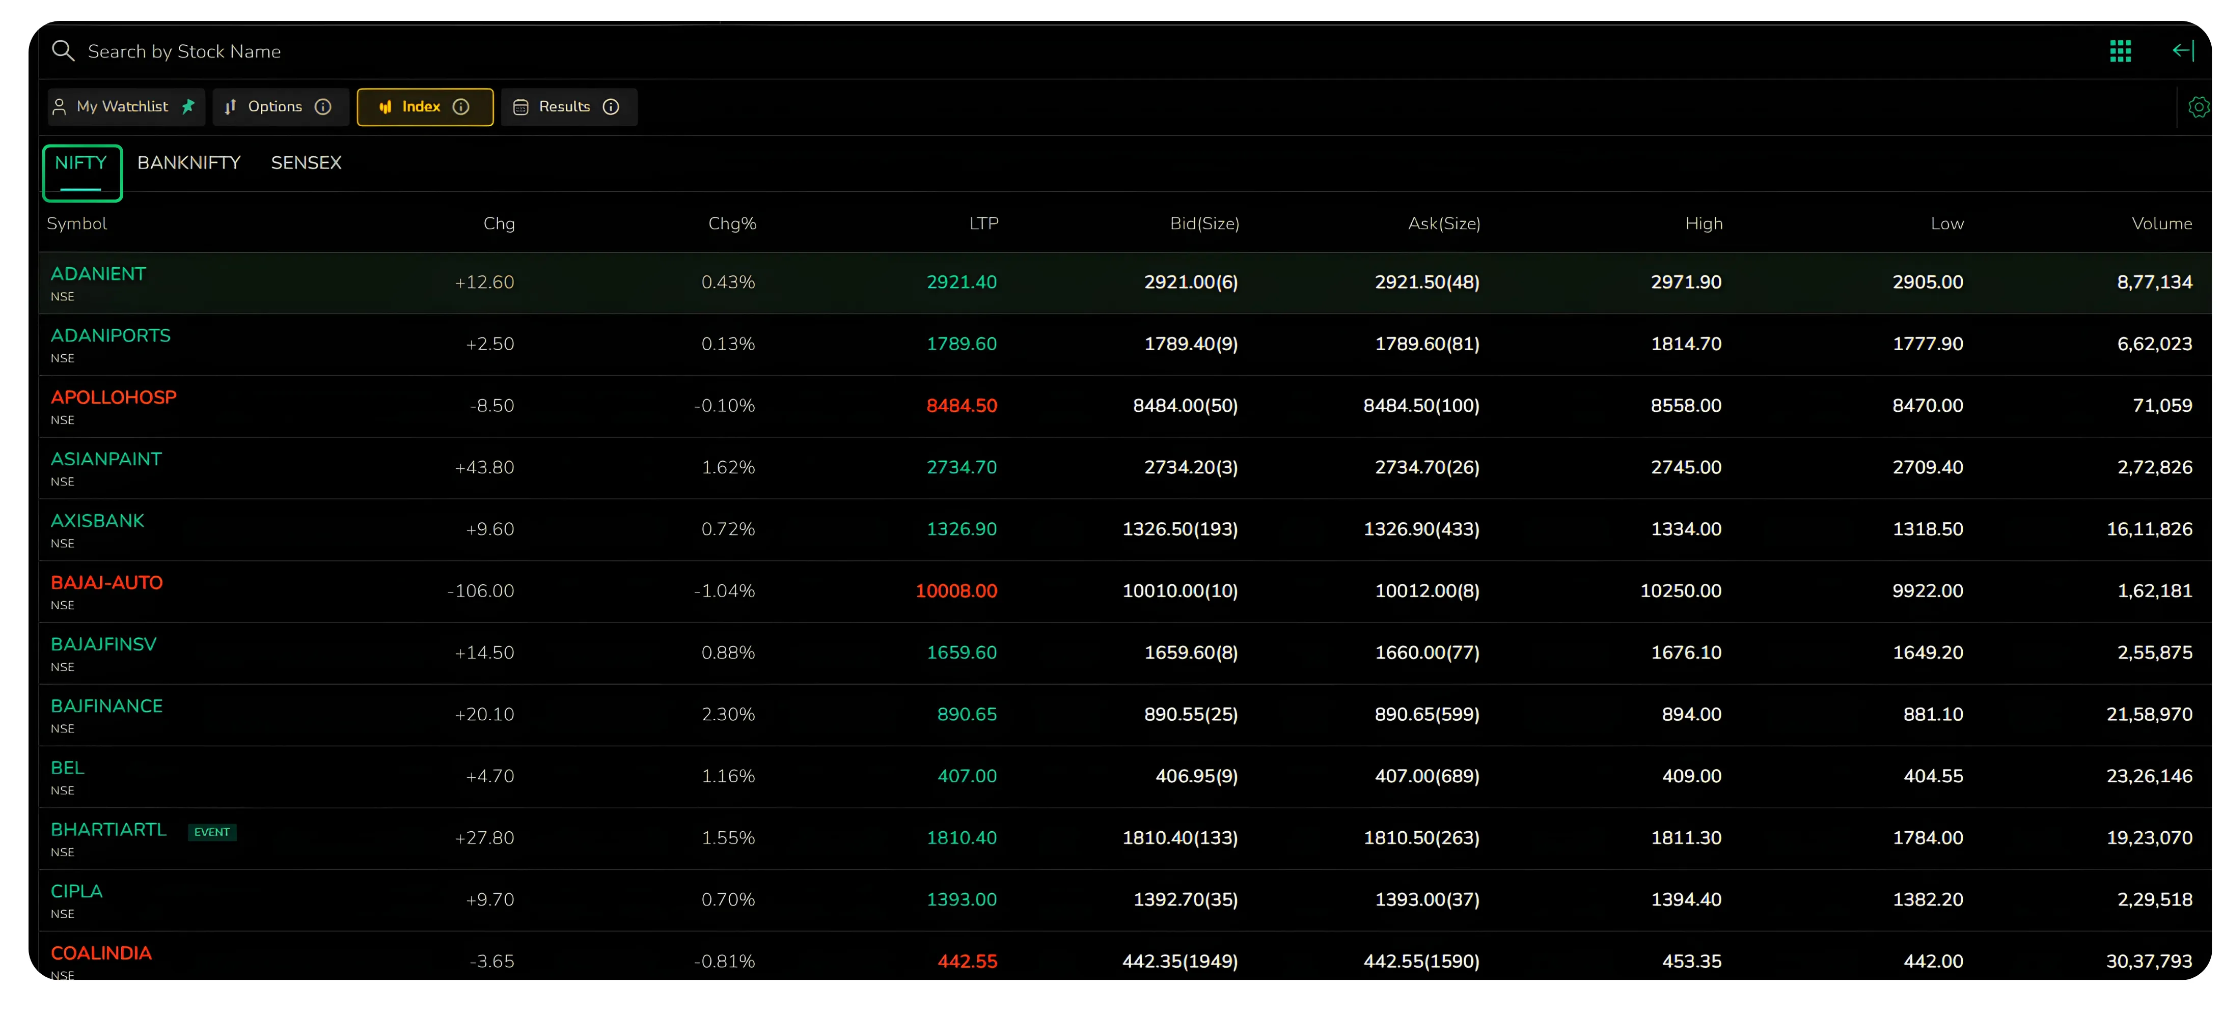The image size is (2223, 1017).
Task: Click the Options arrows icon
Action: (230, 107)
